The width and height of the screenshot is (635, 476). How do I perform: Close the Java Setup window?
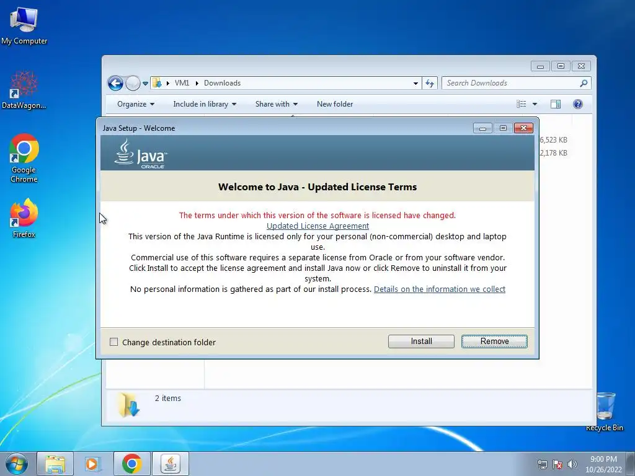point(523,128)
